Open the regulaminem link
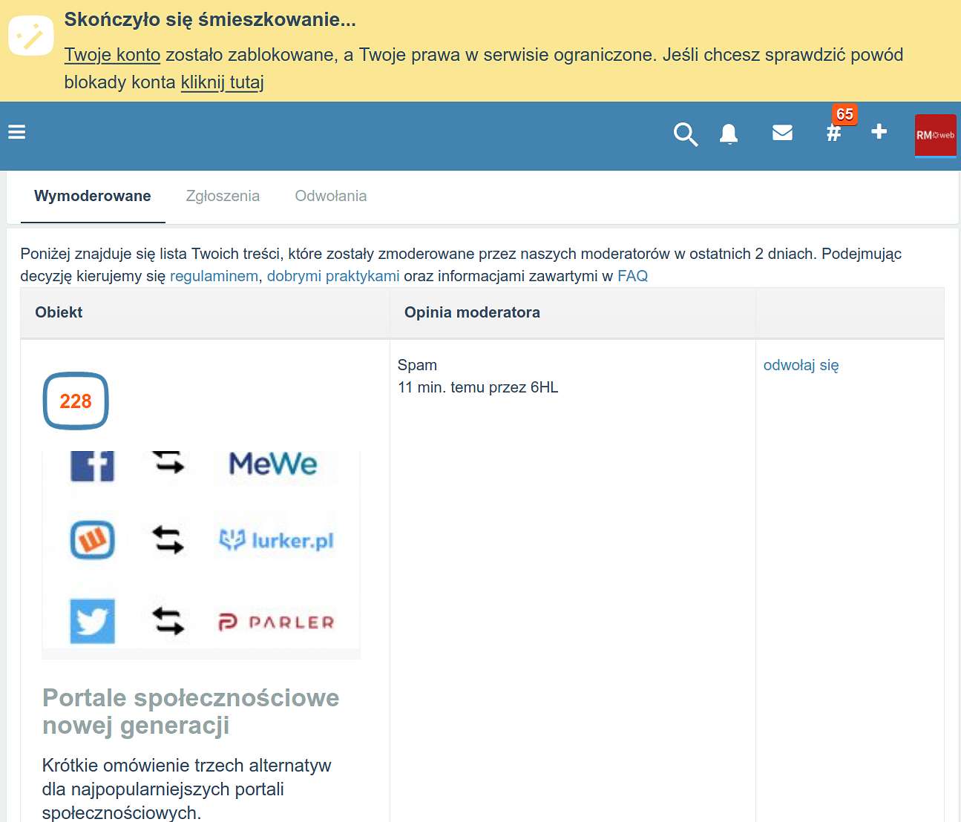The height and width of the screenshot is (822, 961). [x=214, y=276]
